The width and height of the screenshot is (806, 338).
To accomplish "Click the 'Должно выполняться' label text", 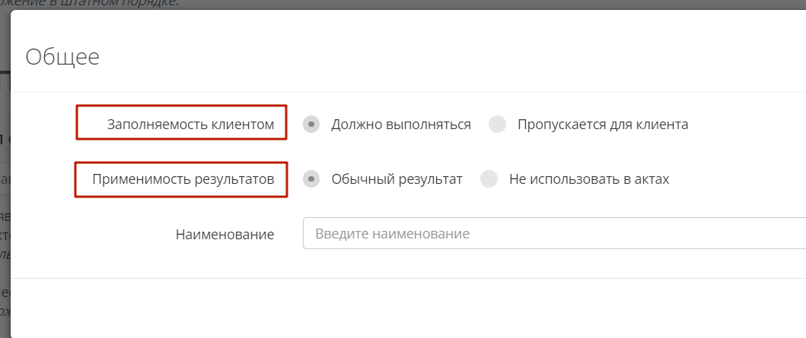I will click(400, 125).
